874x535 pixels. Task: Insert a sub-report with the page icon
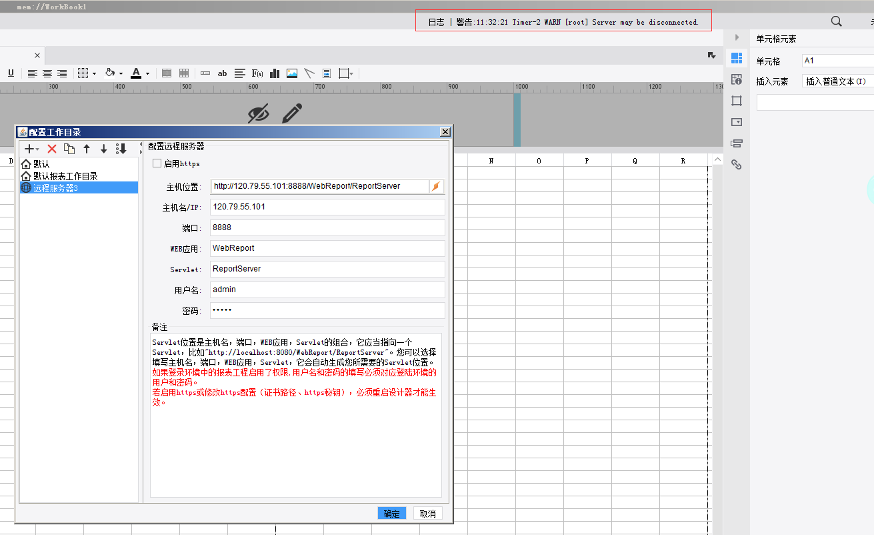coord(327,73)
